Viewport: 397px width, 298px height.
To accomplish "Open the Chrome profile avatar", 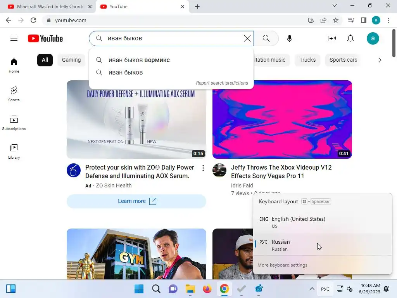I will [376, 20].
